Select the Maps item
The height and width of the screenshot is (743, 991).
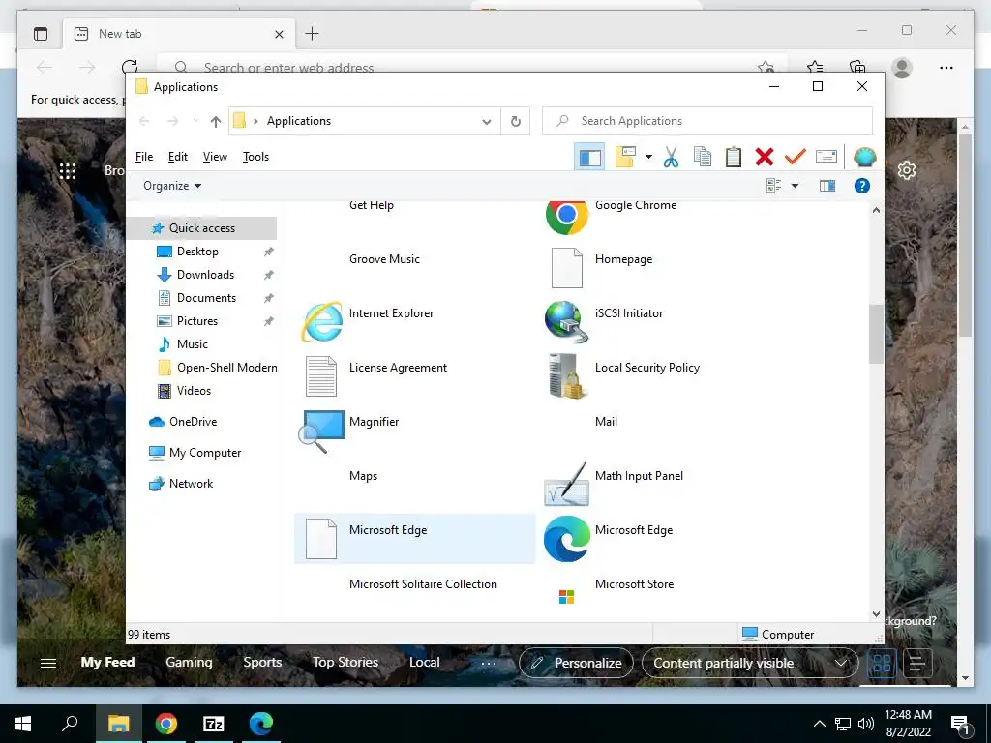pyautogui.click(x=363, y=476)
